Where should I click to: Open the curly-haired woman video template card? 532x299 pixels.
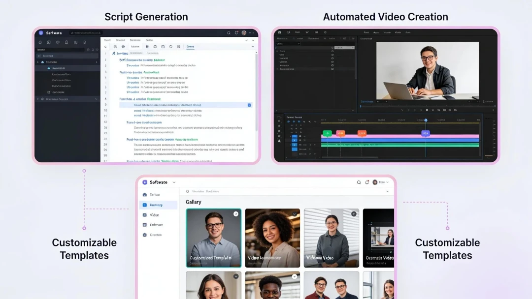(x=272, y=238)
